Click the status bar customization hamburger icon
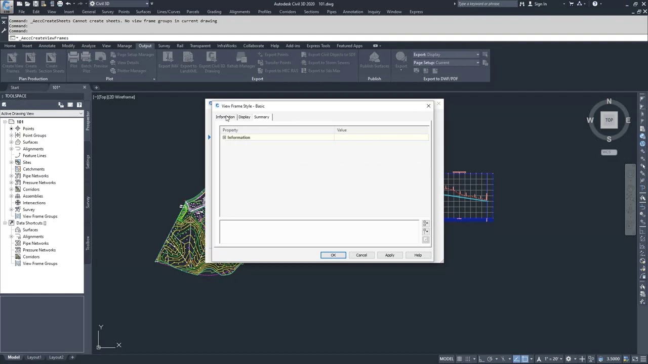Image resolution: width=648 pixels, height=364 pixels. coord(644,359)
